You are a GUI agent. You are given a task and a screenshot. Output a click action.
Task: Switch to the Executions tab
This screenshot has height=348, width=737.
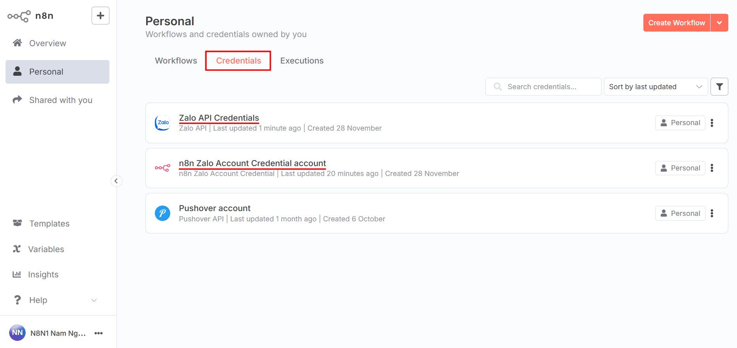point(302,61)
